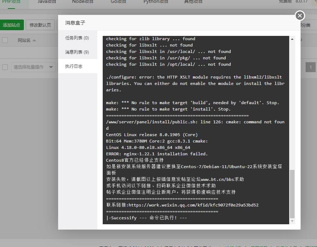Click the log scrollbar down arrow

tap(292, 221)
